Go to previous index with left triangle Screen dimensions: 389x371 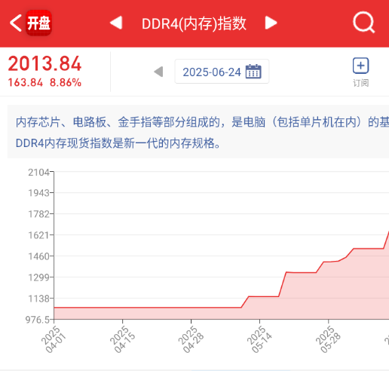(116, 23)
